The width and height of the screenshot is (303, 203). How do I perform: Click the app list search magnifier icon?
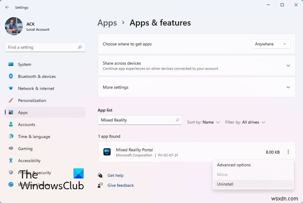(x=177, y=120)
